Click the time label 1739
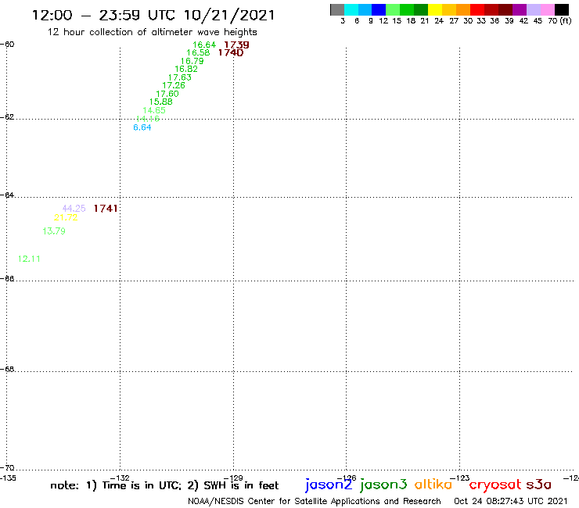This screenshot has height=508, width=579. point(237,45)
